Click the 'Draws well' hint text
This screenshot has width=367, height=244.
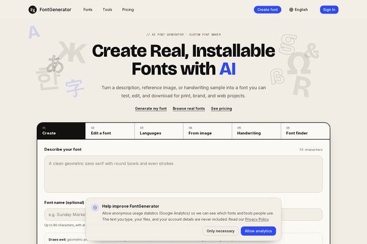[x=57, y=240]
